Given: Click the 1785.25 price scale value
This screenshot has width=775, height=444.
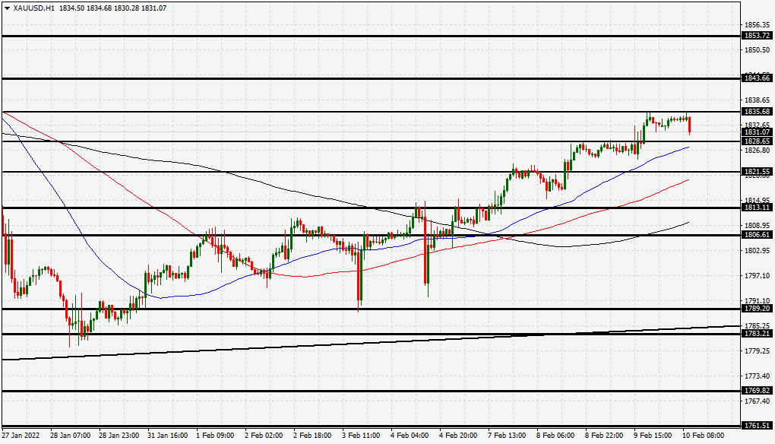Looking at the screenshot, I should (758, 326).
